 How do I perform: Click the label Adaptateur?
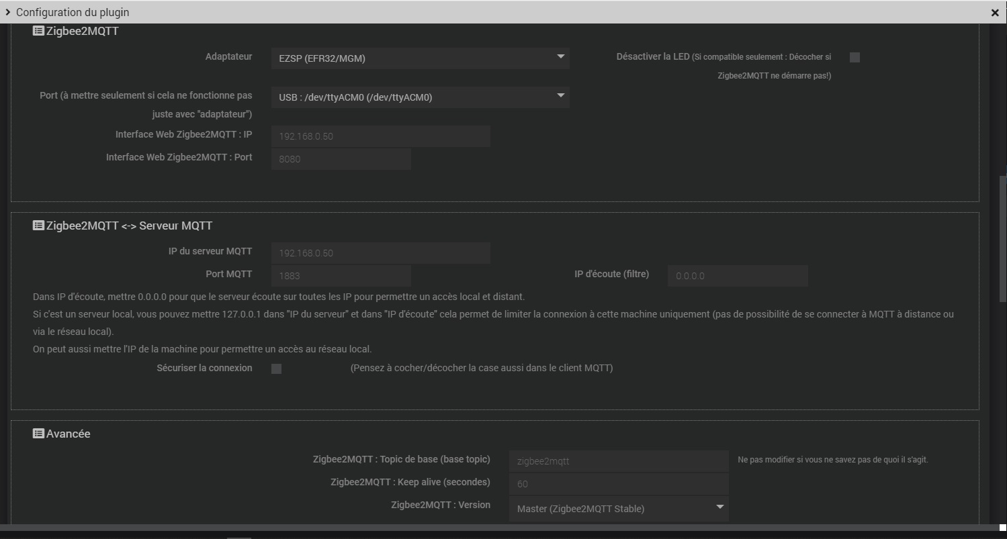pyautogui.click(x=228, y=56)
